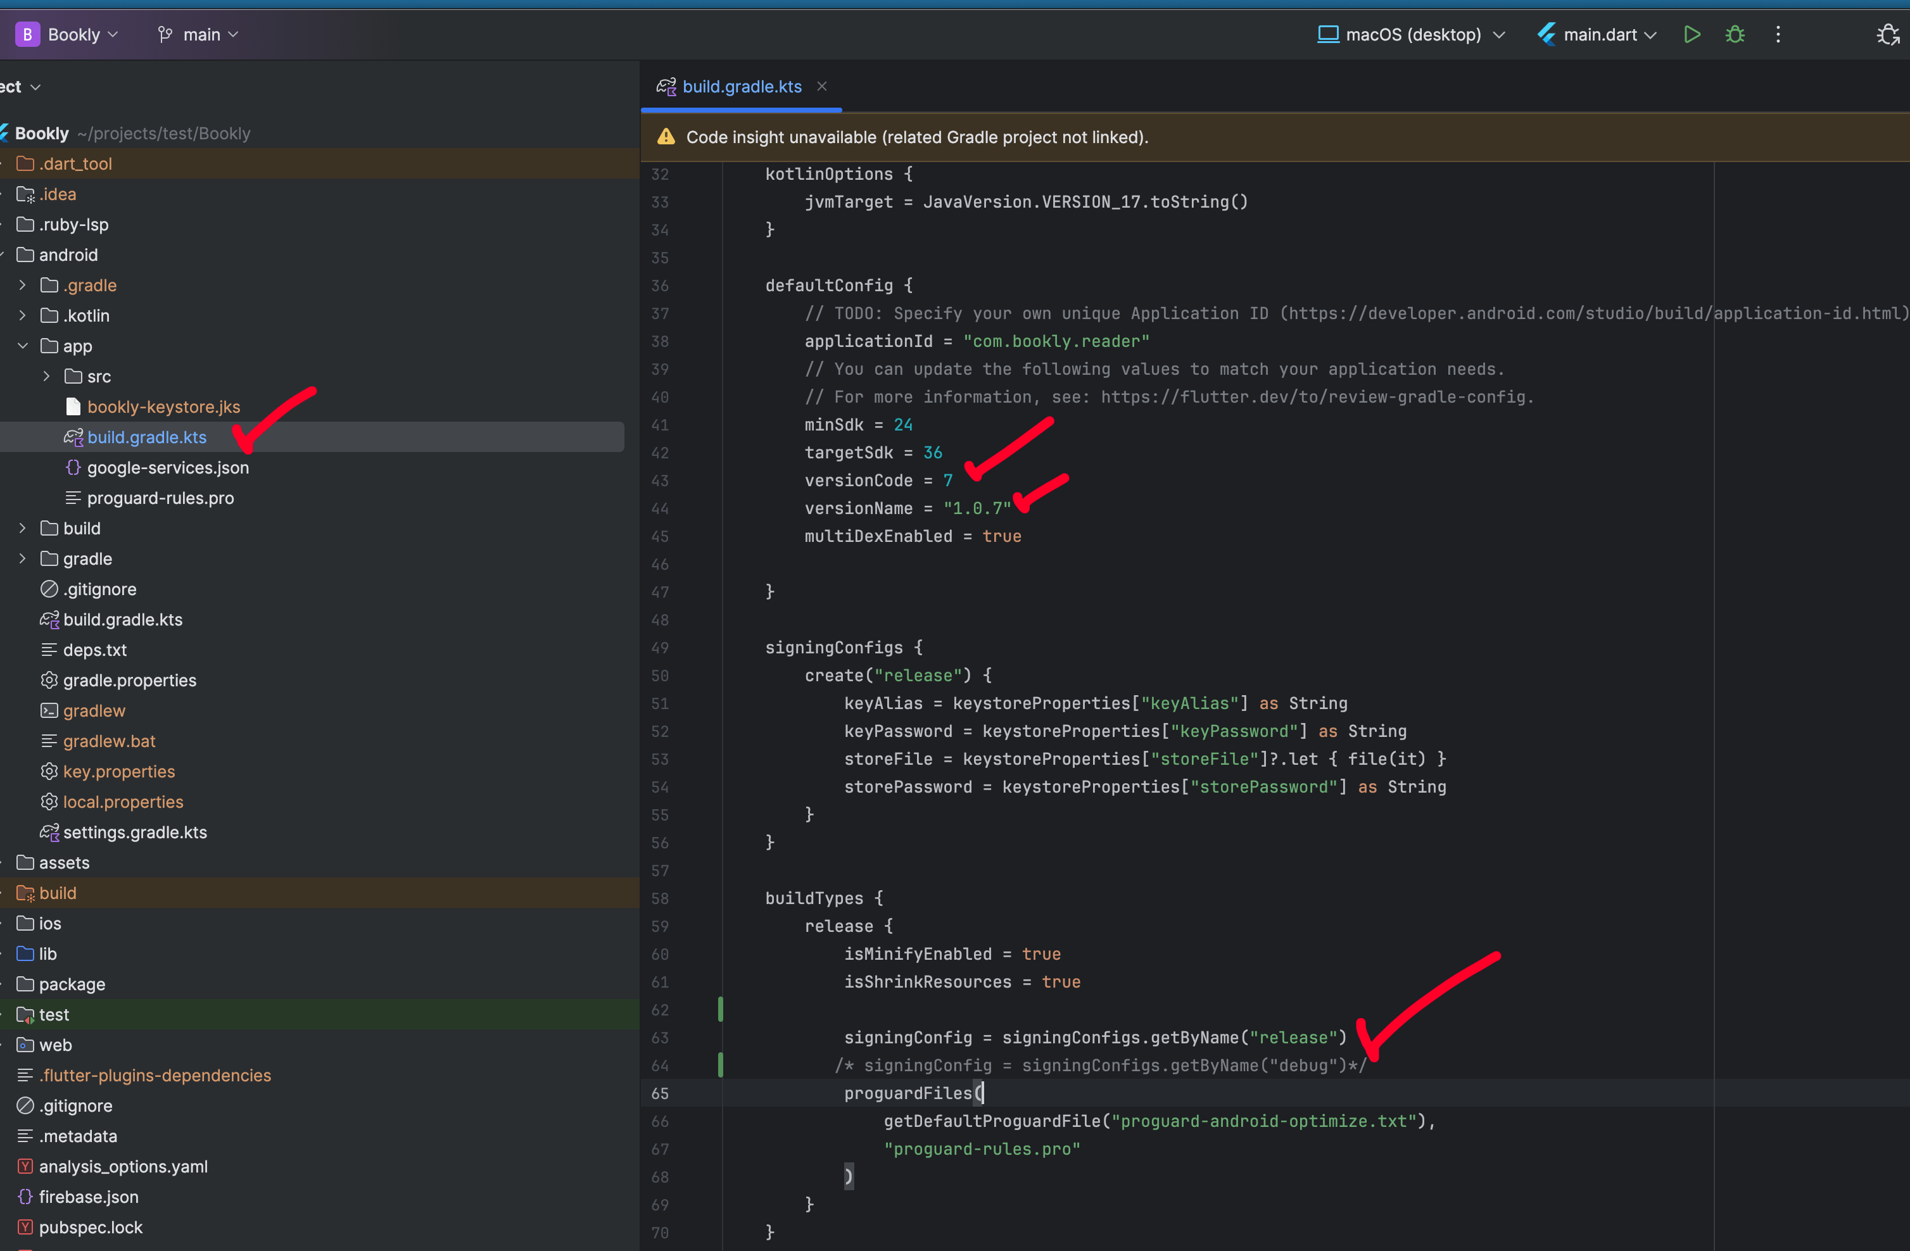
Task: Open the main branch dropdown
Action: (x=198, y=35)
